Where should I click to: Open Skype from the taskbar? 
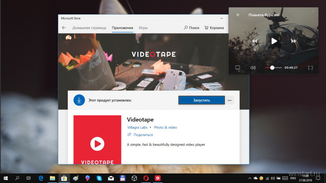(x=99, y=178)
